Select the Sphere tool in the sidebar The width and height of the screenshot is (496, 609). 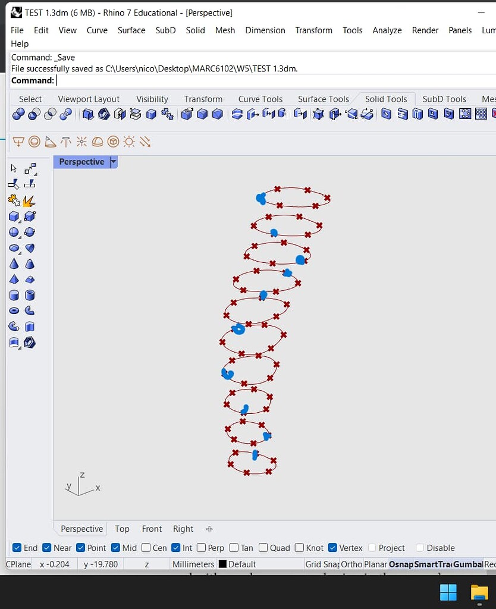click(13, 232)
